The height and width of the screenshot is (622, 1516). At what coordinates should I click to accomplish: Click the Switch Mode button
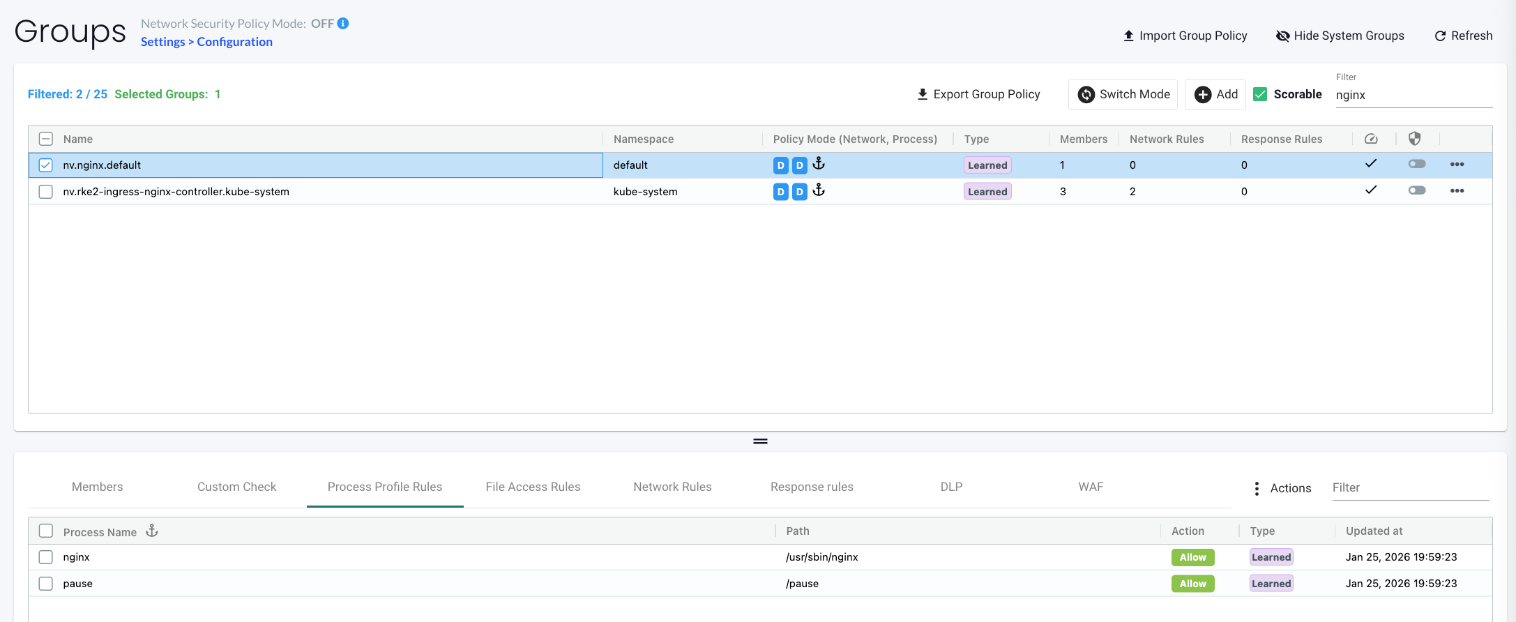coord(1123,94)
